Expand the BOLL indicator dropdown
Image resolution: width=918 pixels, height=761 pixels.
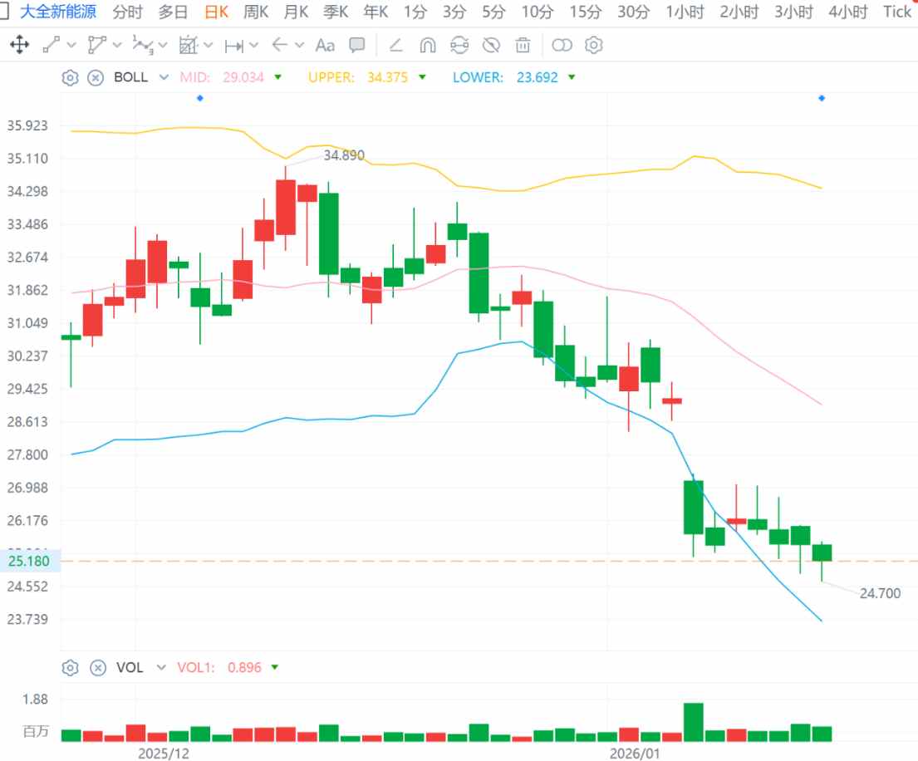[x=164, y=77]
